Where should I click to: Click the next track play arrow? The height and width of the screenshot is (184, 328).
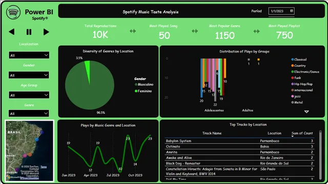pyautogui.click(x=46, y=32)
